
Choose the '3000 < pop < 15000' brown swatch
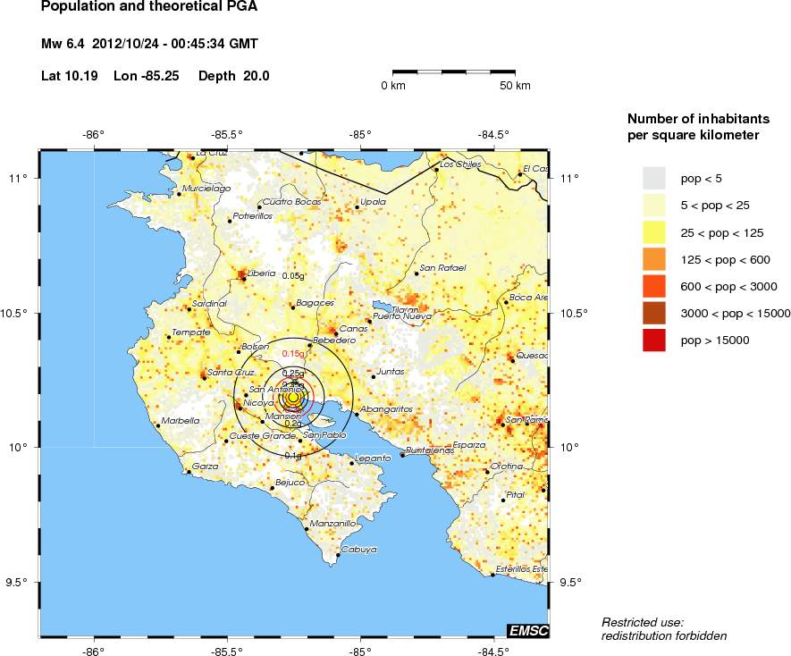click(654, 313)
